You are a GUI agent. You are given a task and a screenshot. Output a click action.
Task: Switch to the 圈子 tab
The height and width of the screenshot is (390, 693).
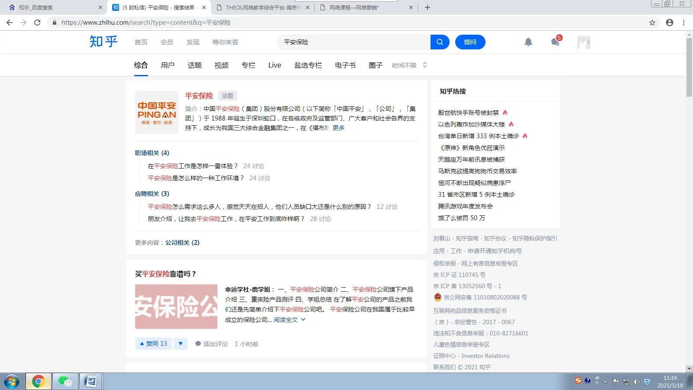376,65
